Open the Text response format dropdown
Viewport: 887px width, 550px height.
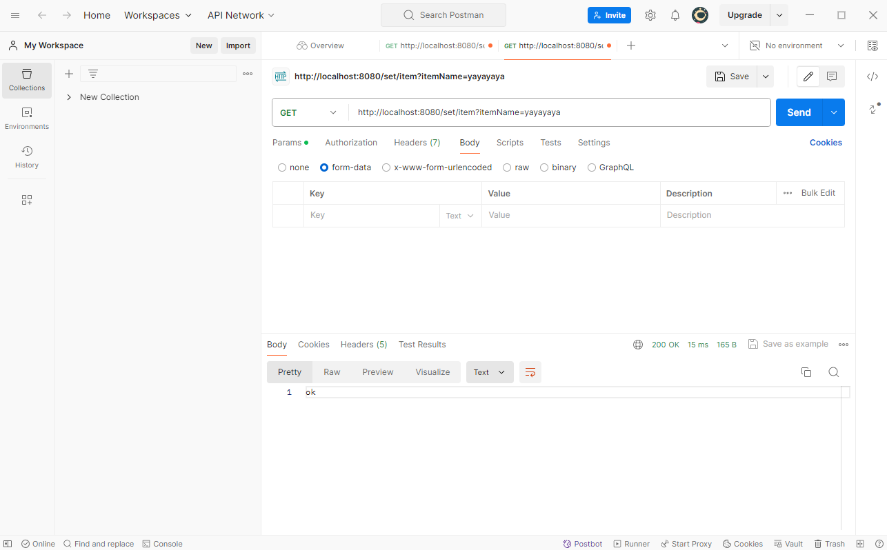(490, 372)
